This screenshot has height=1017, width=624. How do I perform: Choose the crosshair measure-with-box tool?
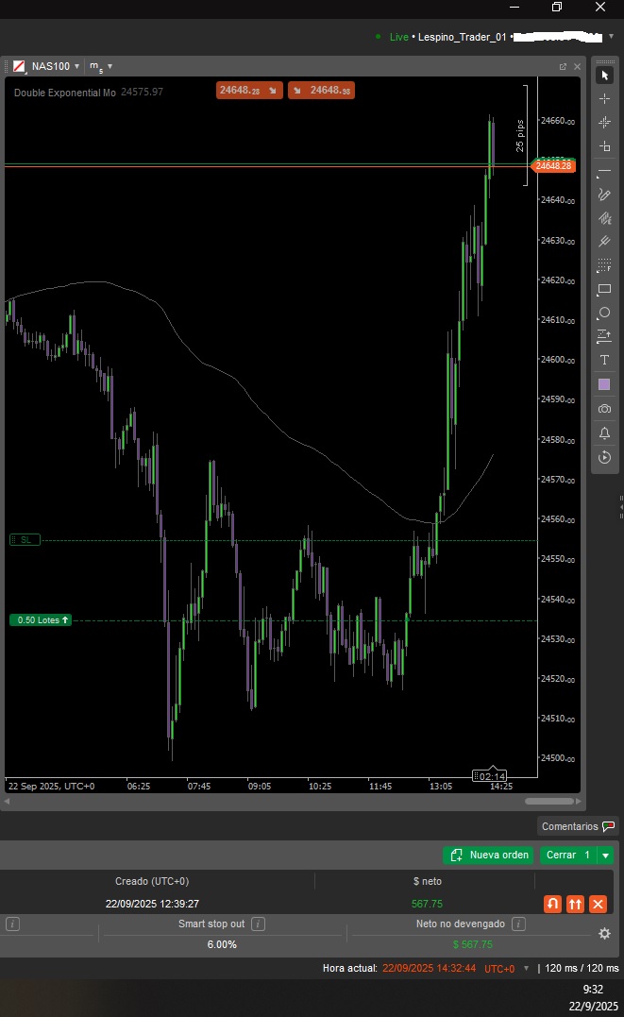point(604,146)
